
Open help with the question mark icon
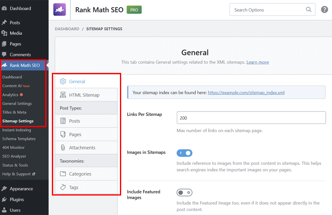point(324,10)
